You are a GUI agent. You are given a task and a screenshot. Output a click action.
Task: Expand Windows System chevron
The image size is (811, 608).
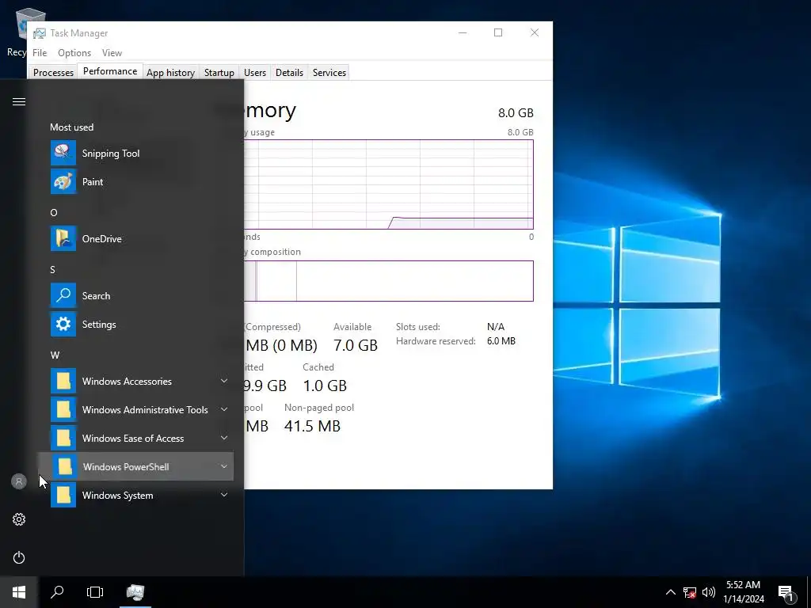click(224, 495)
